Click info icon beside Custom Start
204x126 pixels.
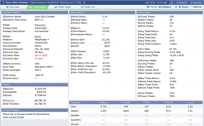point(4,55)
